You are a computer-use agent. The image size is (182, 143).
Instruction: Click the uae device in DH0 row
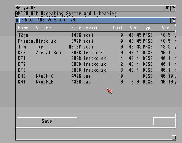coord(87,76)
